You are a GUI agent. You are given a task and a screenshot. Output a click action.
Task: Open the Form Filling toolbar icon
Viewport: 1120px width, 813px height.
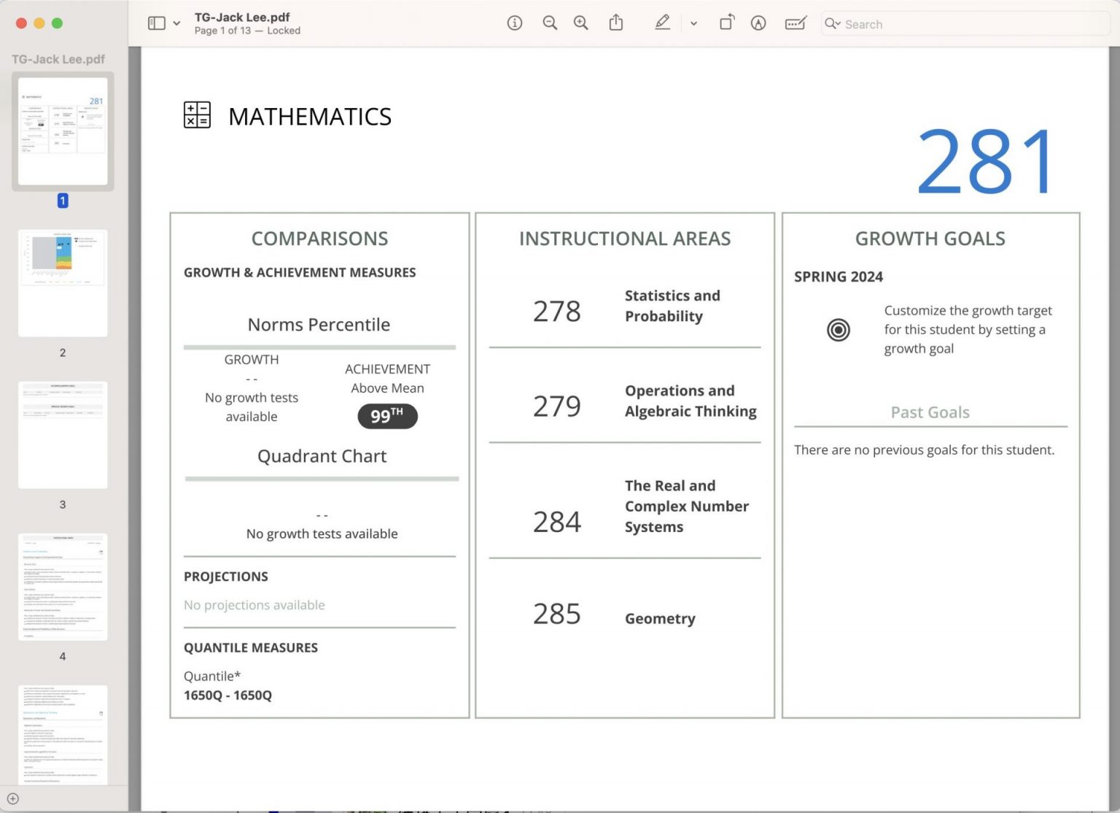pos(796,23)
